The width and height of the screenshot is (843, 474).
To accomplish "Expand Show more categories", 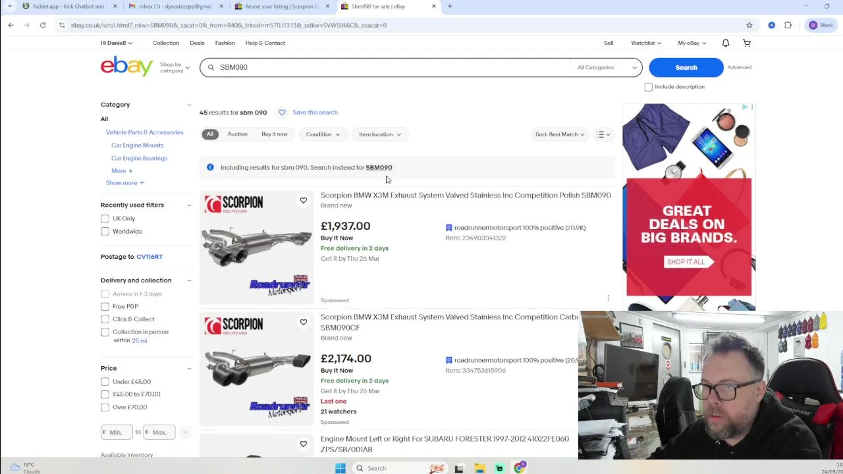I will click(x=124, y=182).
